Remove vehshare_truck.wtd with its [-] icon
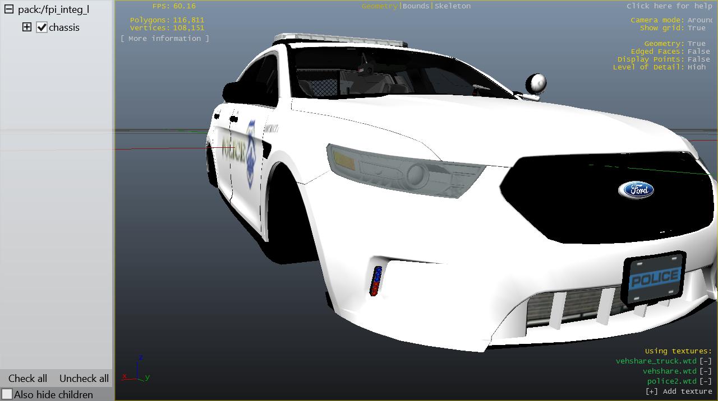718x401 pixels. pyautogui.click(x=705, y=361)
